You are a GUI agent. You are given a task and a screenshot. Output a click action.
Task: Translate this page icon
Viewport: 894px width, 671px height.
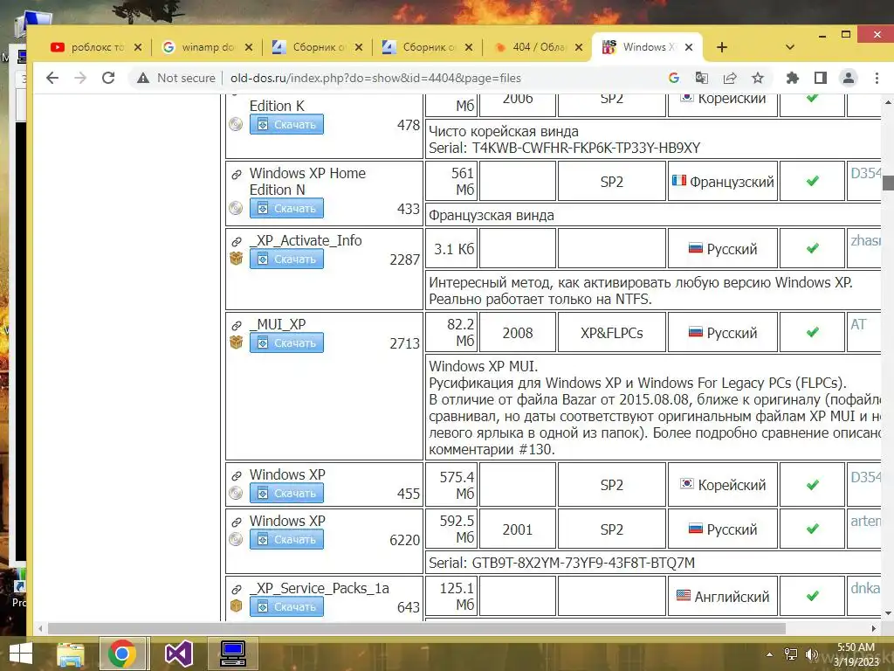[701, 78]
